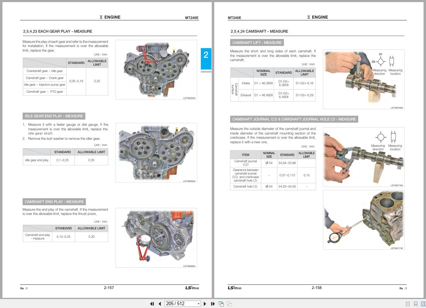Click the Intake nominal size 'D1 = 46.3658'
426x308 pixels.
pyautogui.click(x=263, y=83)
